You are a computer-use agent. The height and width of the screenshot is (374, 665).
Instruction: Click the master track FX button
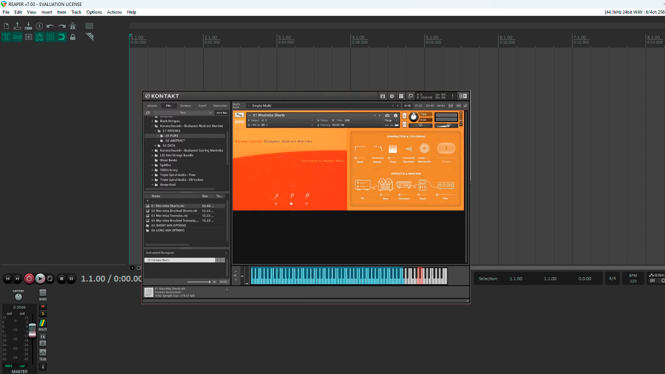click(x=43, y=337)
